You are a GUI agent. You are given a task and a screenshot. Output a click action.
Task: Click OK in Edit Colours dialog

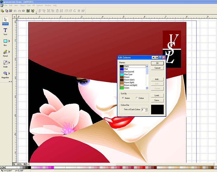pyautogui.click(x=157, y=63)
